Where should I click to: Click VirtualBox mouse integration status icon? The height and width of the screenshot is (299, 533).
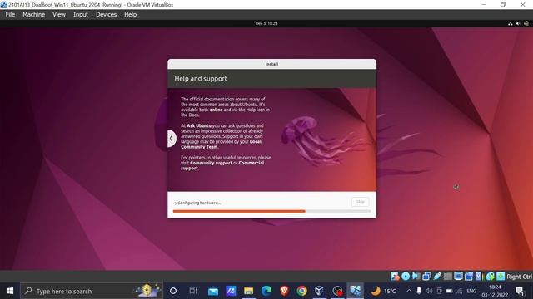click(490, 277)
